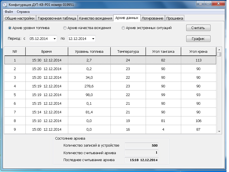The width and height of the screenshot is (229, 172).
Task: Click the График button
Action: (198, 39)
